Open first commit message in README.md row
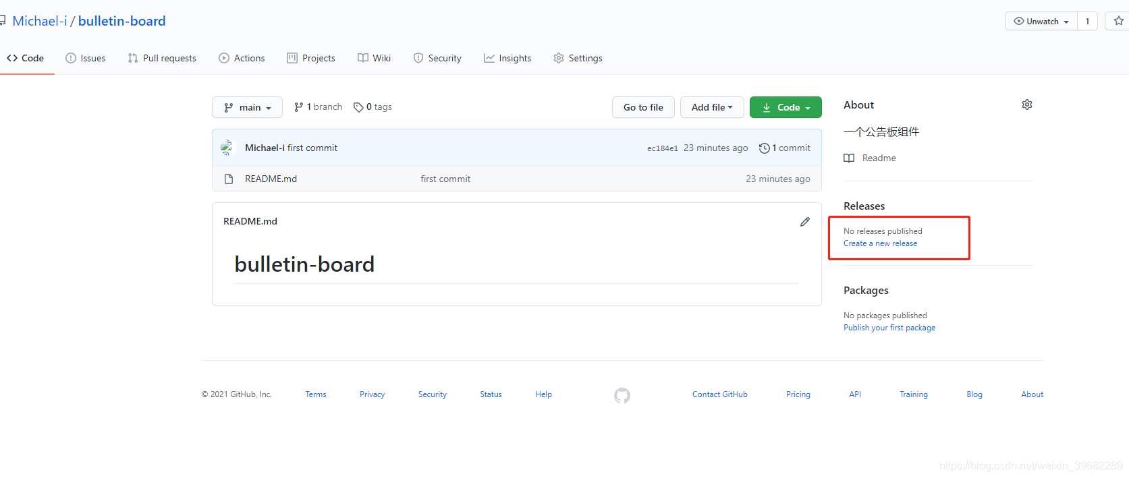1129x478 pixels. [445, 179]
